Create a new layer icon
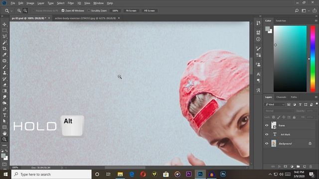 [x=305, y=167]
